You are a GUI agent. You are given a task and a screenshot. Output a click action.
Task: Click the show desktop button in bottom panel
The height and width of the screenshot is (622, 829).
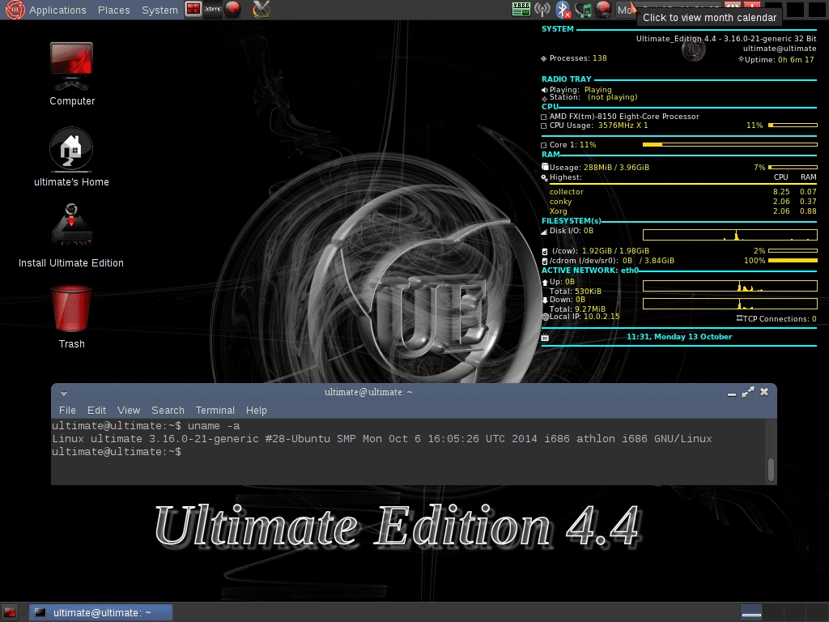[10, 612]
